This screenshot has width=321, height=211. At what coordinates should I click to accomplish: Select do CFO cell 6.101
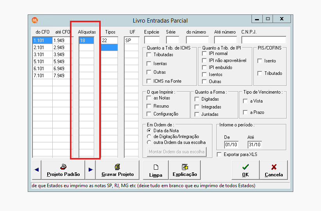click(x=43, y=69)
